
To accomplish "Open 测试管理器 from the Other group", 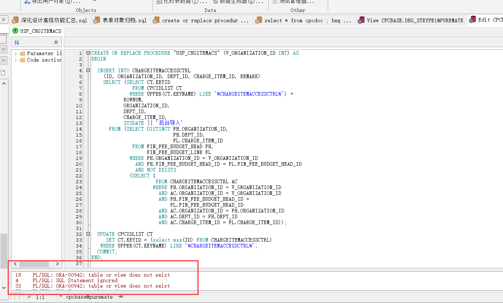I will tap(293, 2).
